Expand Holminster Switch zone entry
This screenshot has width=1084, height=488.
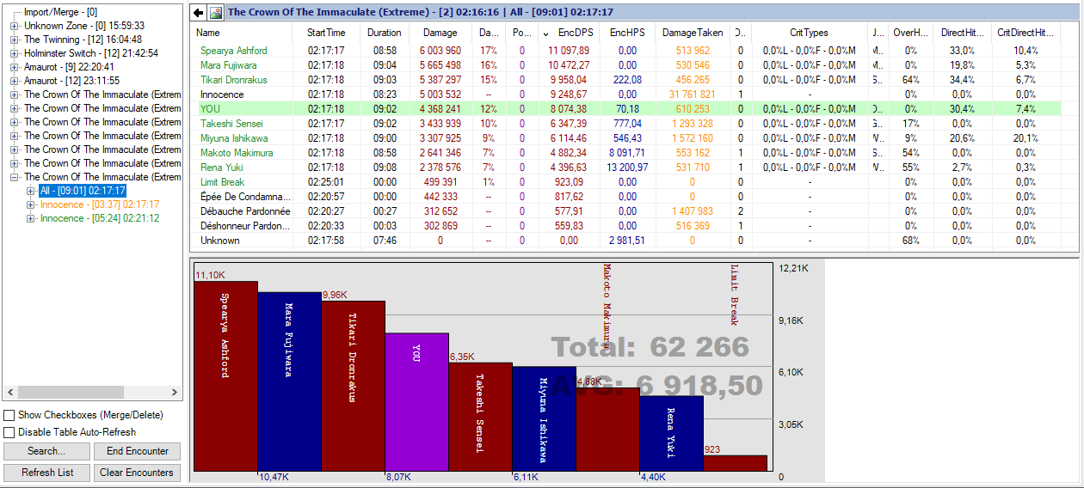coord(14,53)
